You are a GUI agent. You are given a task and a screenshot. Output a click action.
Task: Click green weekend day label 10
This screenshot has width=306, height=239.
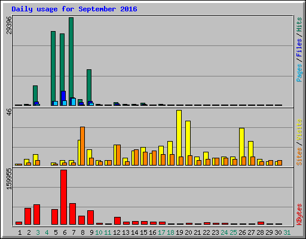coord(99,232)
